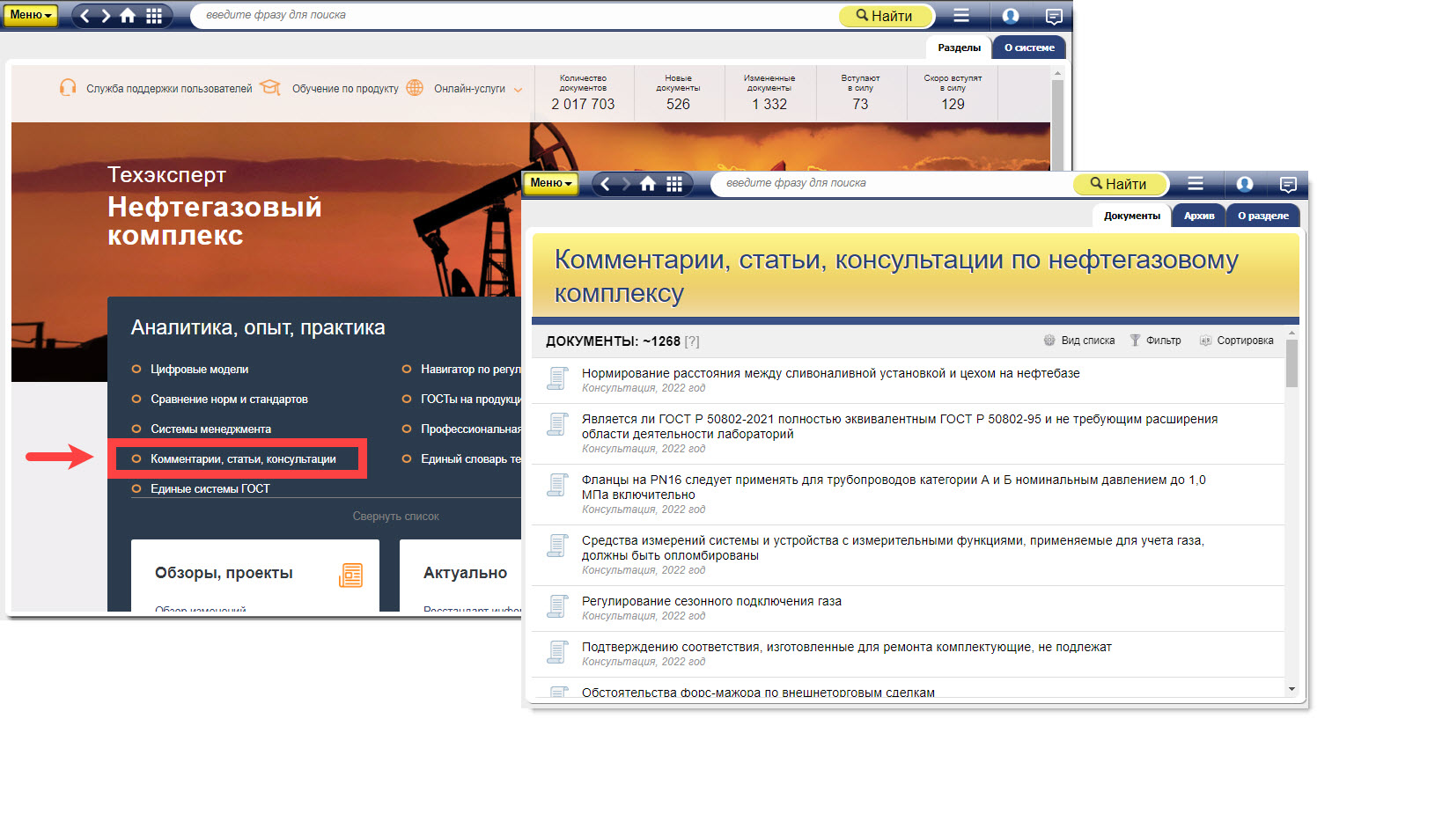Collapse the list with Свернуть список

tap(395, 517)
